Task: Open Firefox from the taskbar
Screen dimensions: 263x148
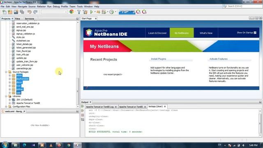Action: pyautogui.click(x=59, y=145)
